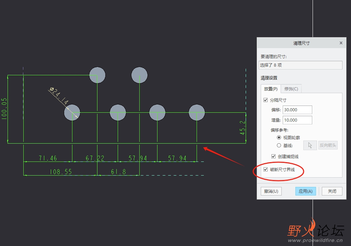The height and width of the screenshot is (246, 351).
Task: Click the 增量 value field 10.000
Action: tap(297, 120)
